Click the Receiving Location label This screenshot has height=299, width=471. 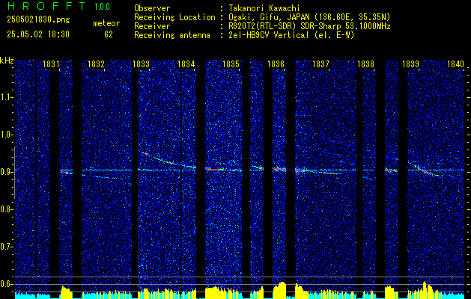click(x=174, y=17)
